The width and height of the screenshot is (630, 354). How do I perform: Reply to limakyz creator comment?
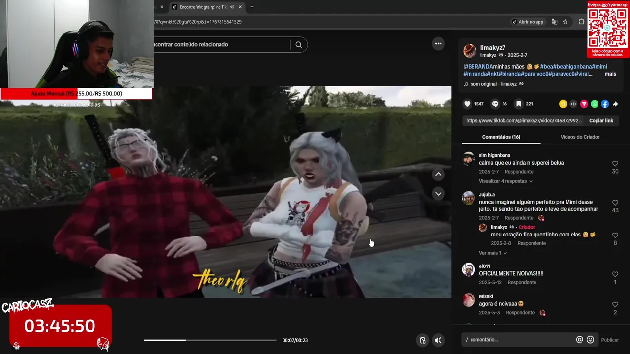click(532, 243)
